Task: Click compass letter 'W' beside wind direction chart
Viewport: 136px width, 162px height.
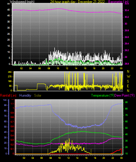Action: (x=128, y=76)
